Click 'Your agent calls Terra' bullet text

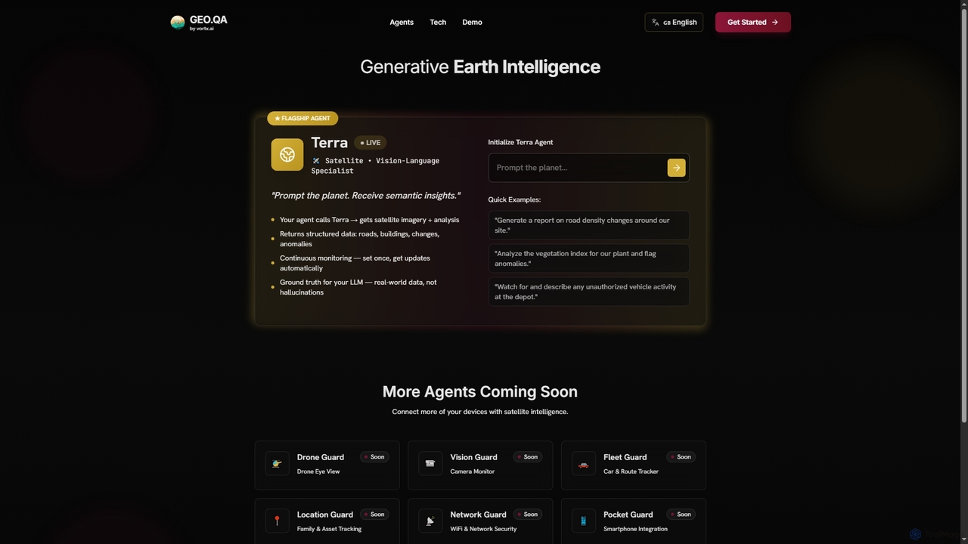coord(369,220)
